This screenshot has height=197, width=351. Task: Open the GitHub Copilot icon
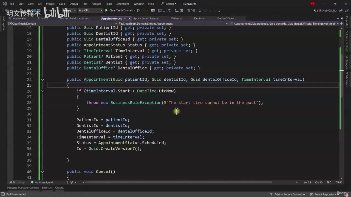click(x=316, y=10)
